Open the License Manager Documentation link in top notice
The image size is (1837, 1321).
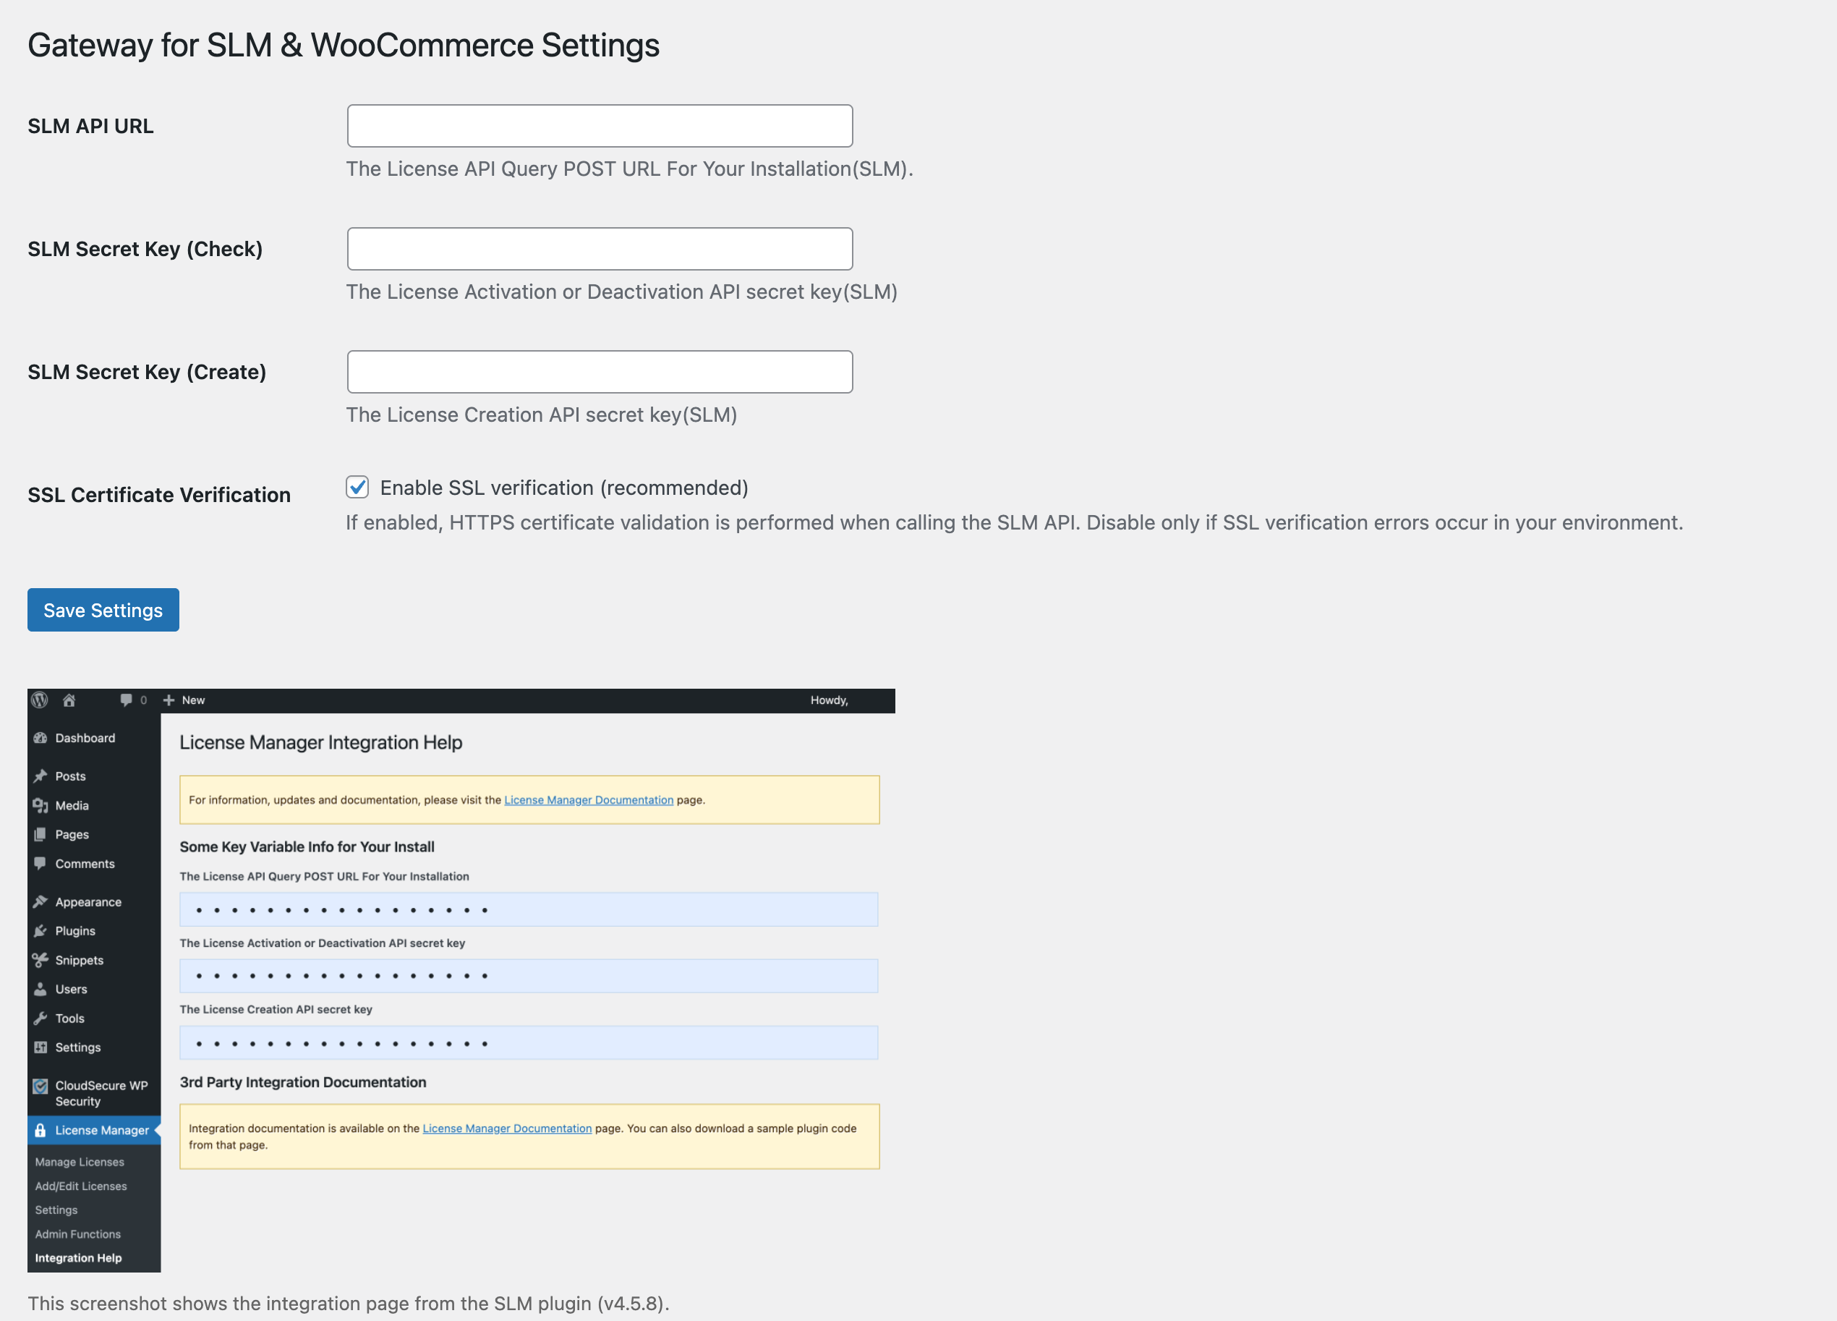tap(588, 801)
